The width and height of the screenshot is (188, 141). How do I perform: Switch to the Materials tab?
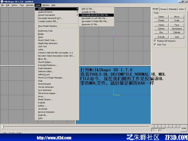click(173, 9)
